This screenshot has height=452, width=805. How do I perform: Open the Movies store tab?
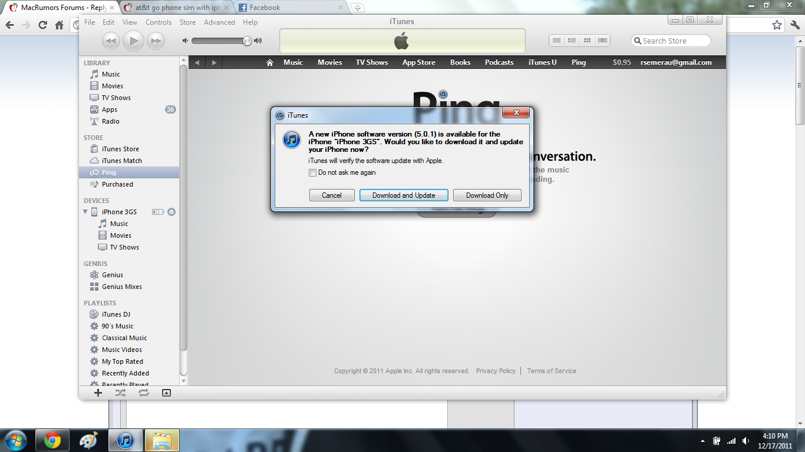(330, 62)
